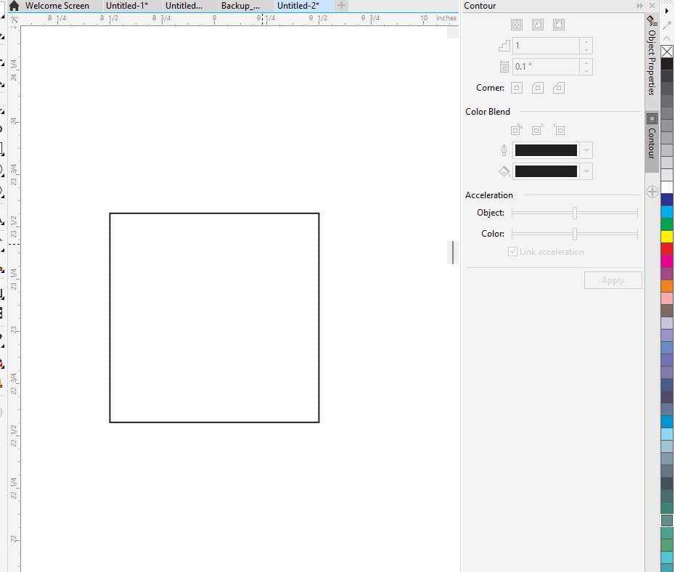Viewport: 675px width, 572px height.
Task: Switch to the Backup document tab
Action: click(x=240, y=6)
